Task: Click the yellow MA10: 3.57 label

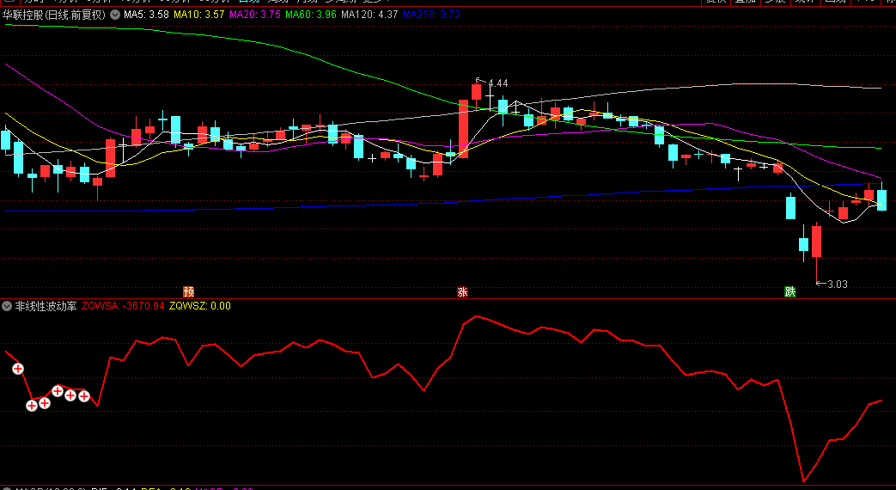Action: tap(198, 15)
